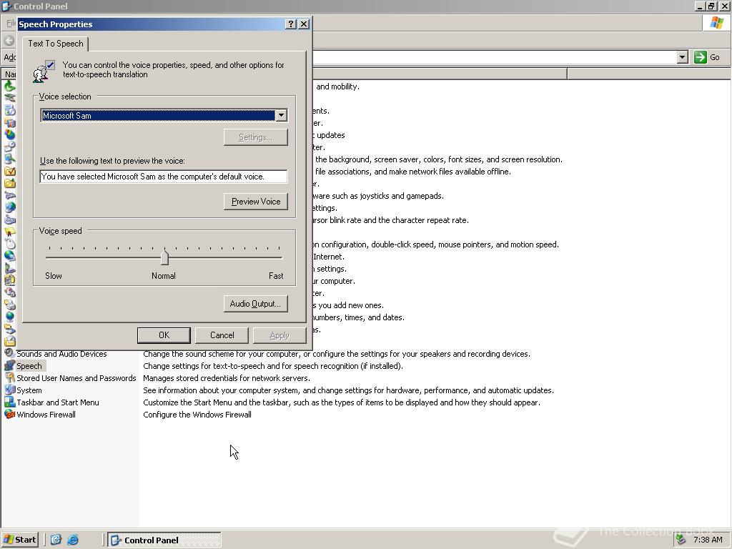Image resolution: width=732 pixels, height=549 pixels.
Task: Click the Control Panel taskbar button
Action: pyautogui.click(x=164, y=540)
